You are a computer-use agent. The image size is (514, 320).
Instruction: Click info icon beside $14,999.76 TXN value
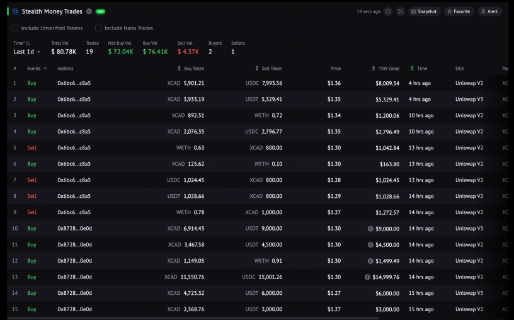click(367, 277)
